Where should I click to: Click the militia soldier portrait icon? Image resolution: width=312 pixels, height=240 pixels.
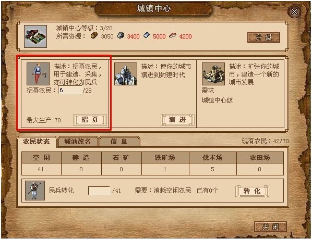(35, 191)
